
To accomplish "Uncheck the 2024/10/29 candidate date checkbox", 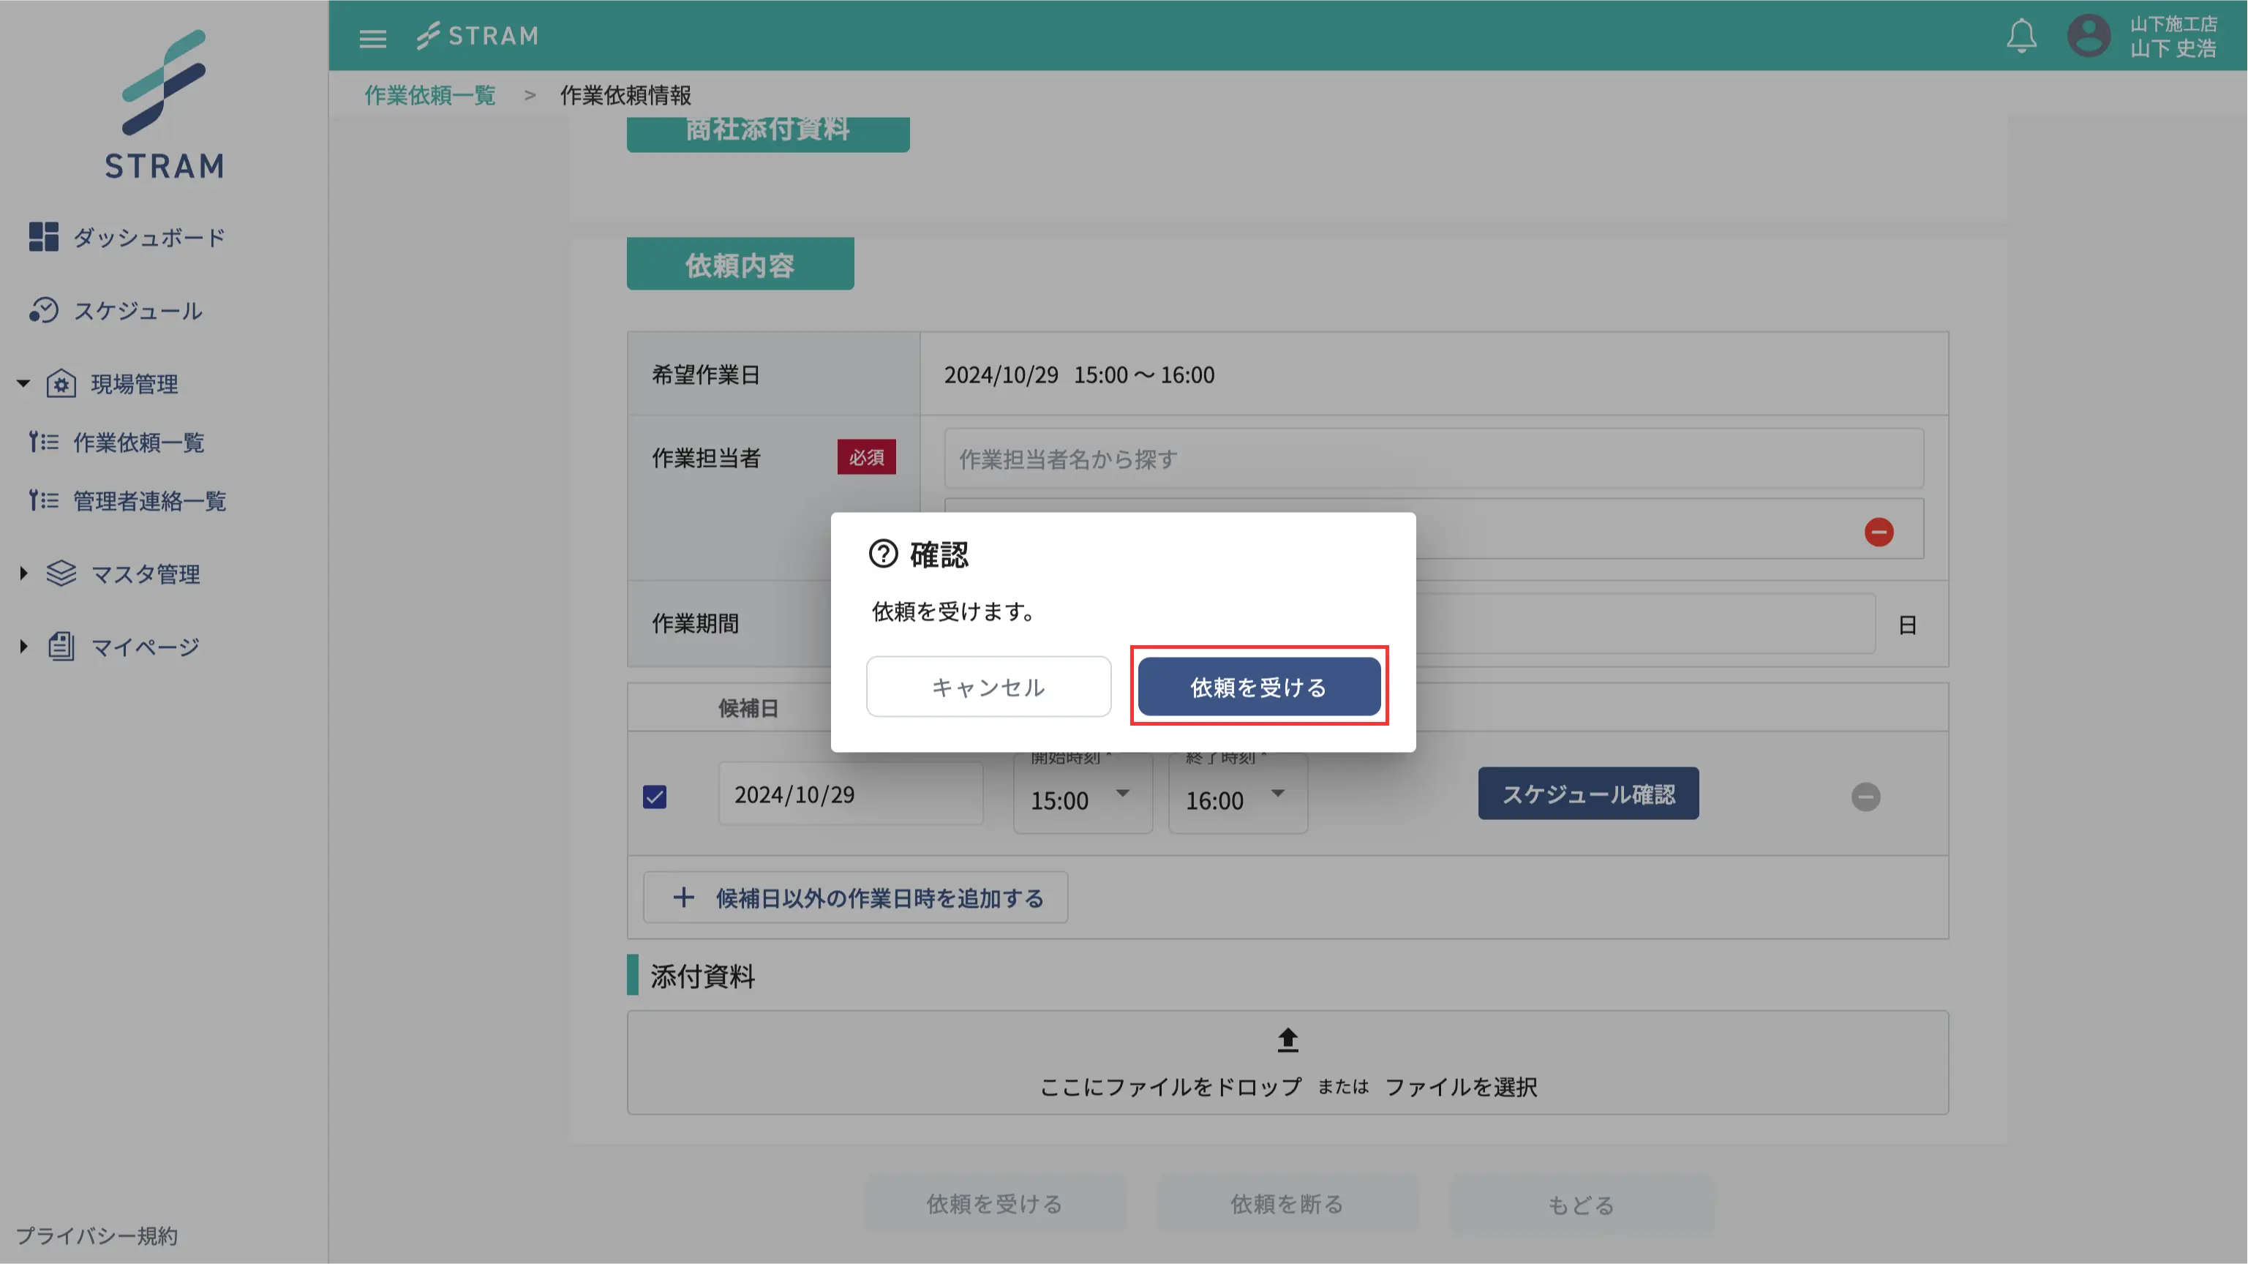I will 655,796.
